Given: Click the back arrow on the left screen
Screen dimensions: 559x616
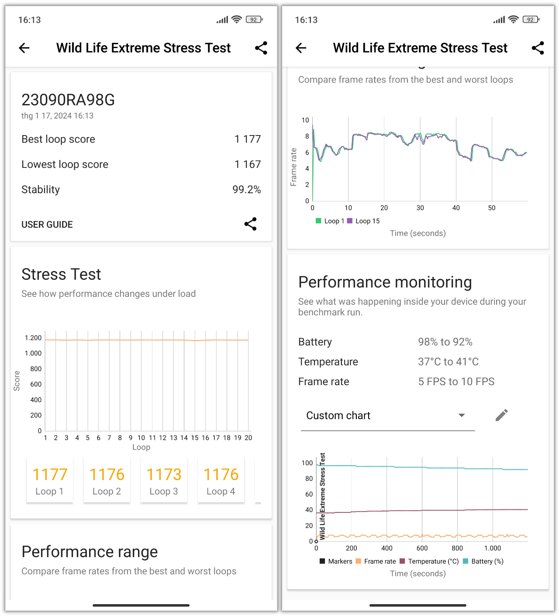Looking at the screenshot, I should (x=24, y=48).
